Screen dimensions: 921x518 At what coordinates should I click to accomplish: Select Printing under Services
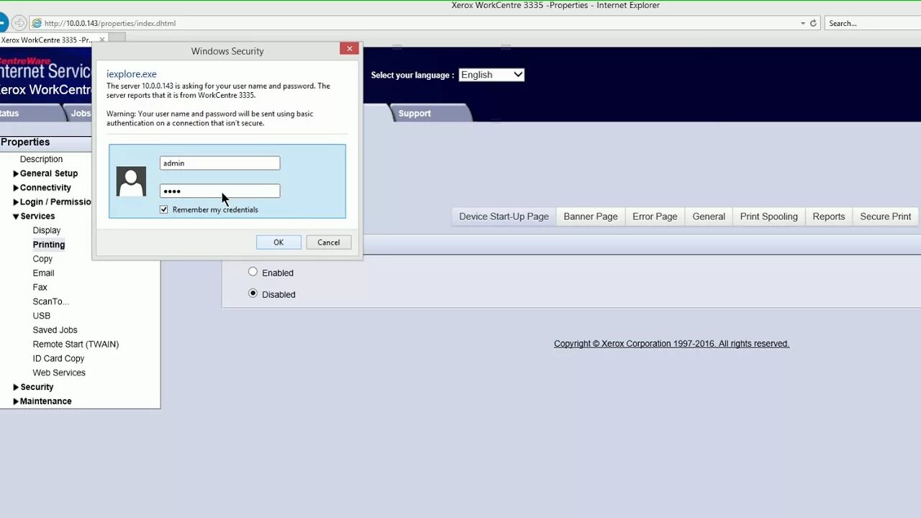point(49,245)
